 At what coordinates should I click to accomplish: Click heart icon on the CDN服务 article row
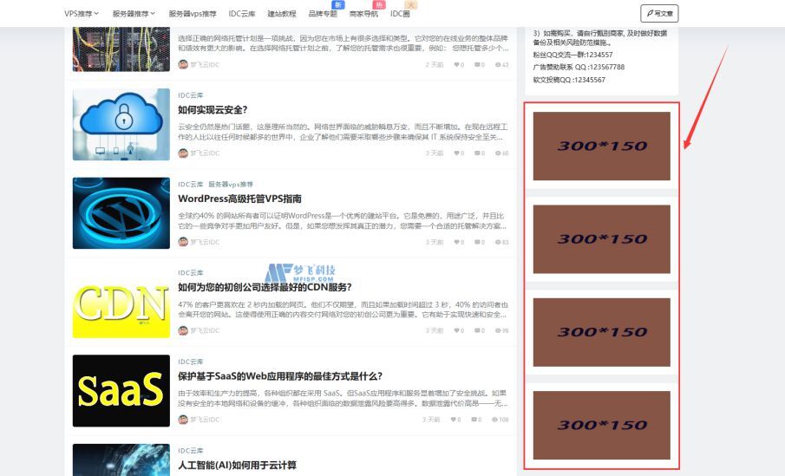coord(456,331)
